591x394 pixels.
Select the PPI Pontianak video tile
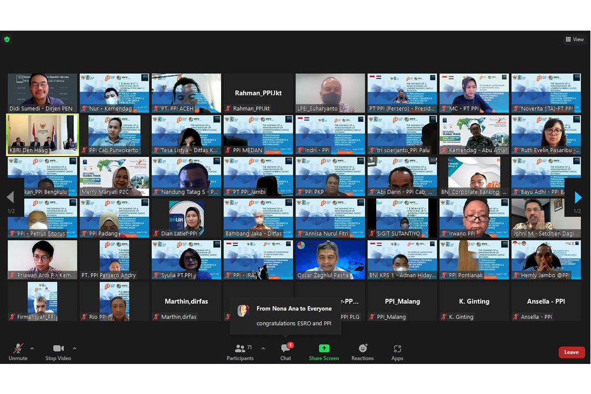[x=474, y=260]
